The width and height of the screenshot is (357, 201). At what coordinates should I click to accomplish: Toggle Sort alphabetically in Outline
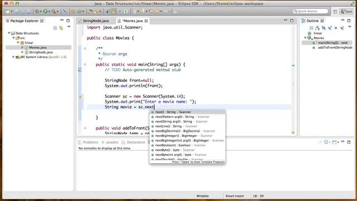tap(317, 28)
